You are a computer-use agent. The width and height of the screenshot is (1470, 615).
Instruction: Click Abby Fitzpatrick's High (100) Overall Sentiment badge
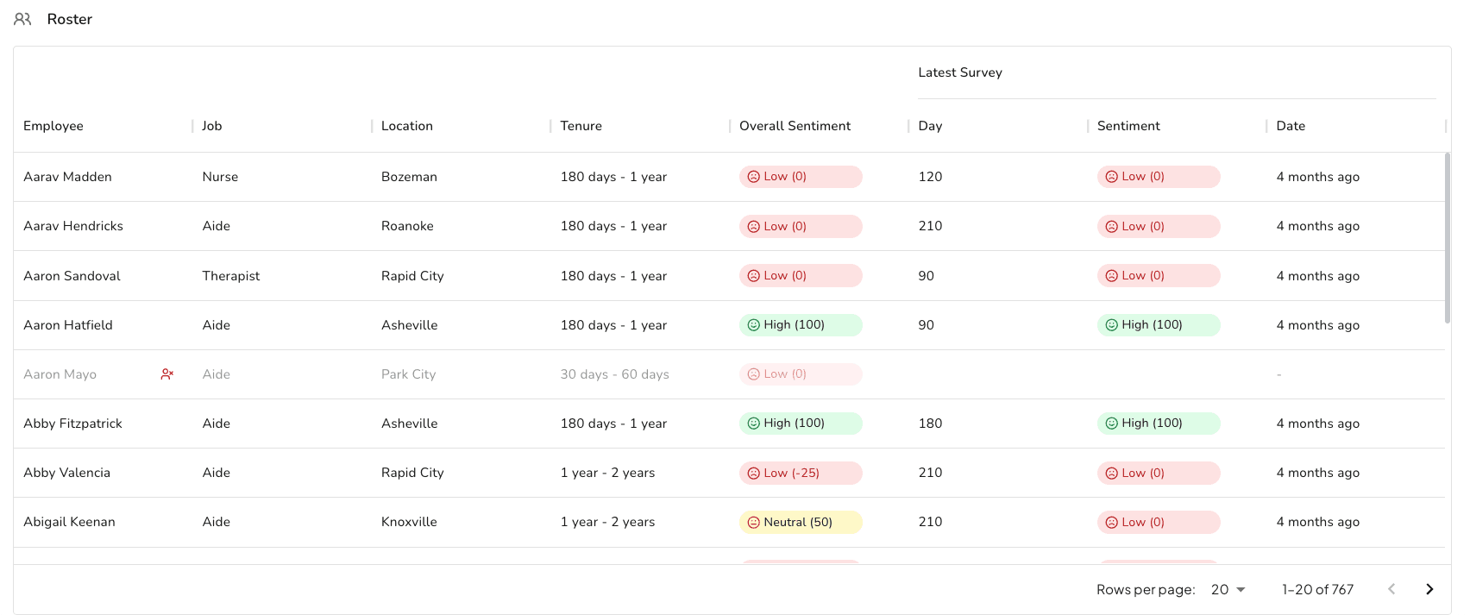click(801, 424)
